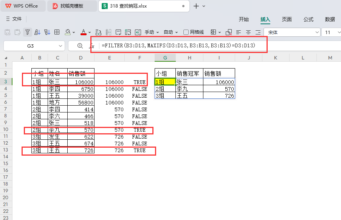Click into the FILTER formula text
Viewport: 341px width, 220px height.
point(178,45)
